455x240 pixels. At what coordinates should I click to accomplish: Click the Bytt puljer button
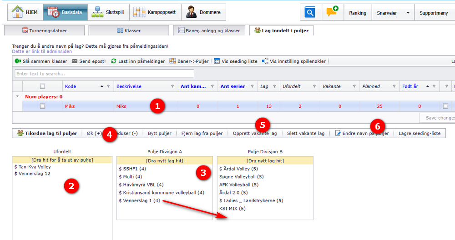(x=160, y=133)
